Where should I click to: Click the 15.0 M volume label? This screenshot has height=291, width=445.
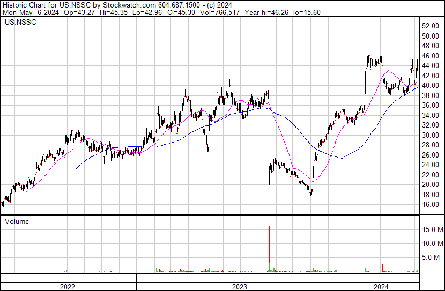[433, 229]
